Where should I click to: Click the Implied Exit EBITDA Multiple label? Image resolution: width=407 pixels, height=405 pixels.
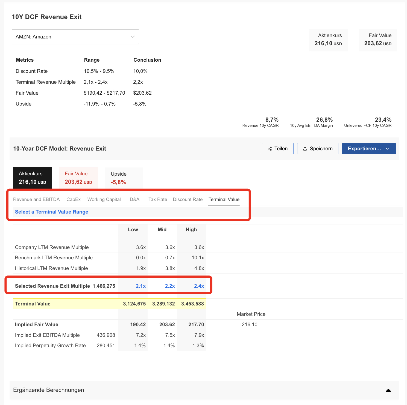tap(47, 335)
